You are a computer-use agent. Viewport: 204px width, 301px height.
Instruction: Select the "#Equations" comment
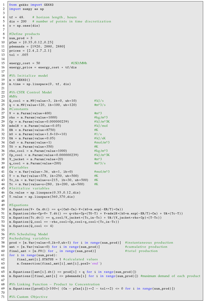pos(19,205)
